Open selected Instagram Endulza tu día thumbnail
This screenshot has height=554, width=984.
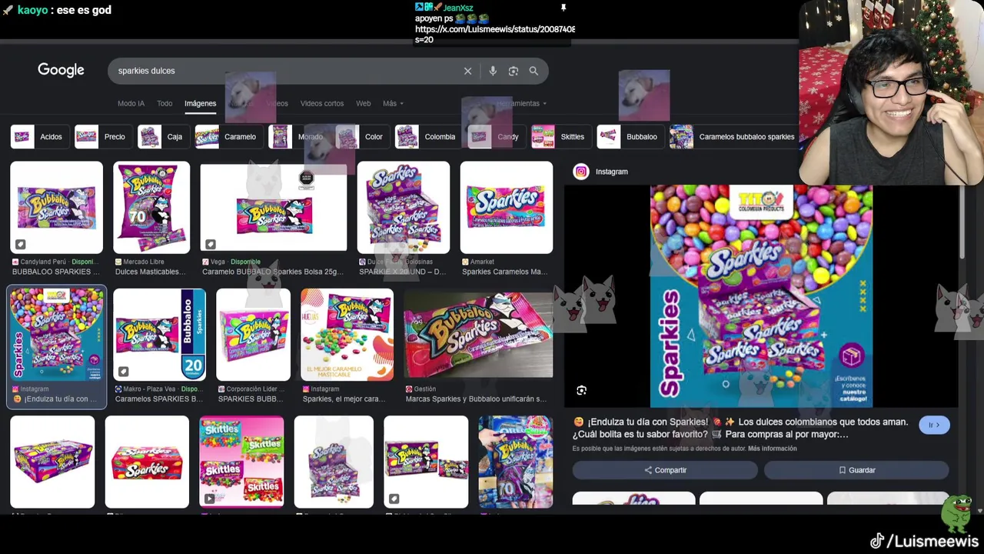coord(56,334)
